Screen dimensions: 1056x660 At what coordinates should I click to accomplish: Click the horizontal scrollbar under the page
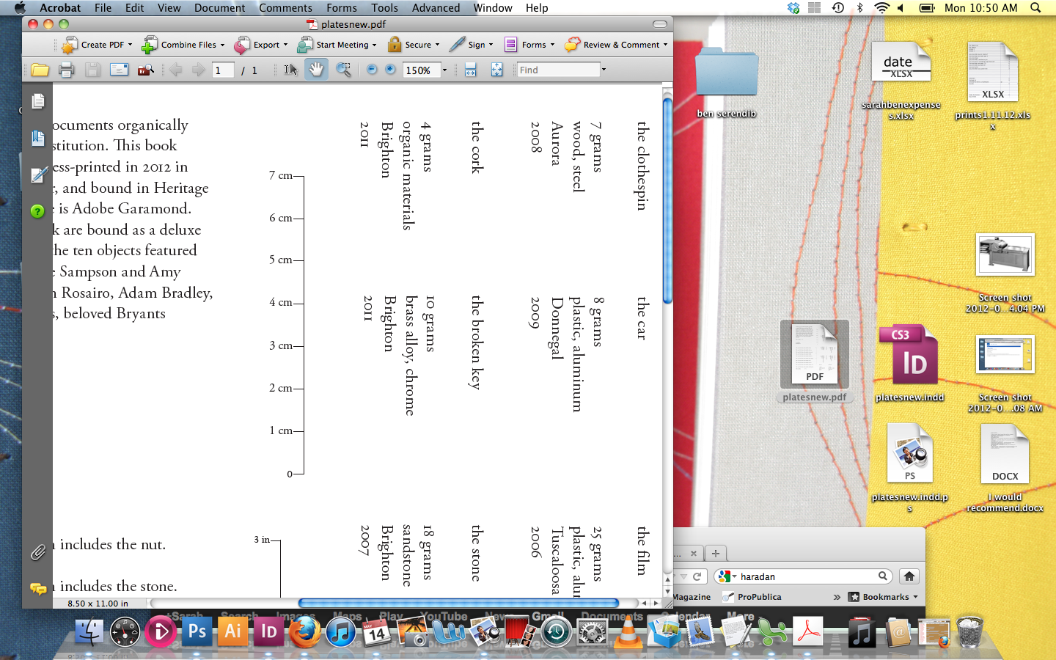coord(458,604)
